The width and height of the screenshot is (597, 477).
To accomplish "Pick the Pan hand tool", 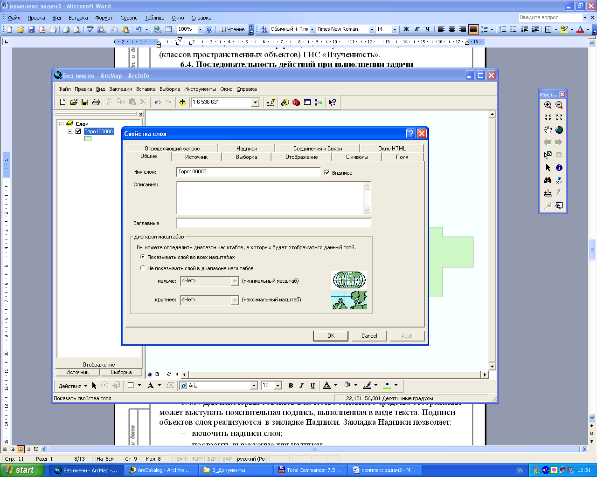I will click(548, 130).
